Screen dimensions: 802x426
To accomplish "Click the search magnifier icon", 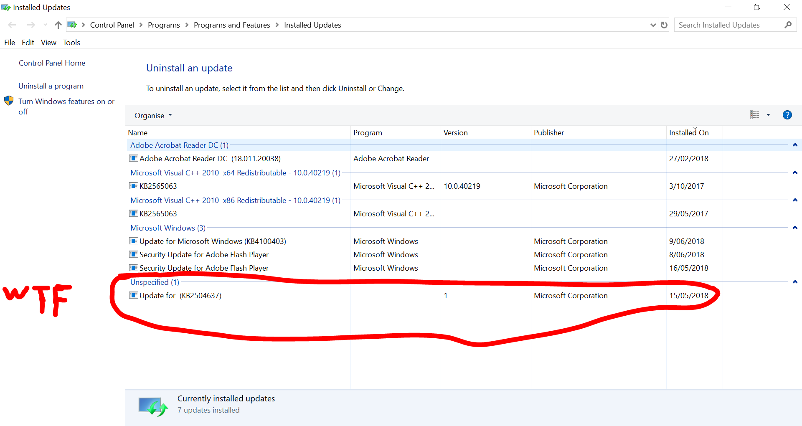I will coord(788,25).
